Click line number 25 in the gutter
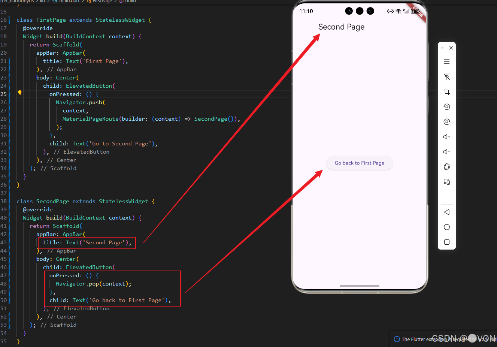Viewport: 497px width, 347px height. [x=4, y=94]
